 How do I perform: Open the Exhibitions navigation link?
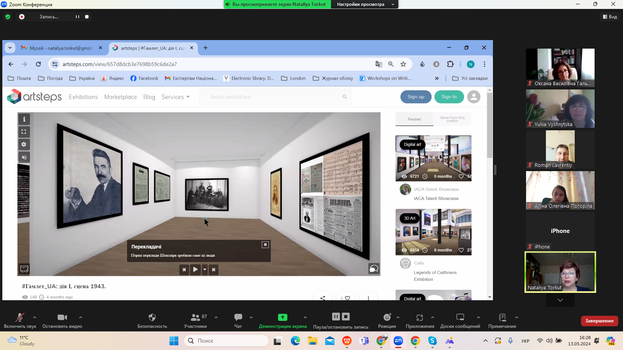(83, 97)
